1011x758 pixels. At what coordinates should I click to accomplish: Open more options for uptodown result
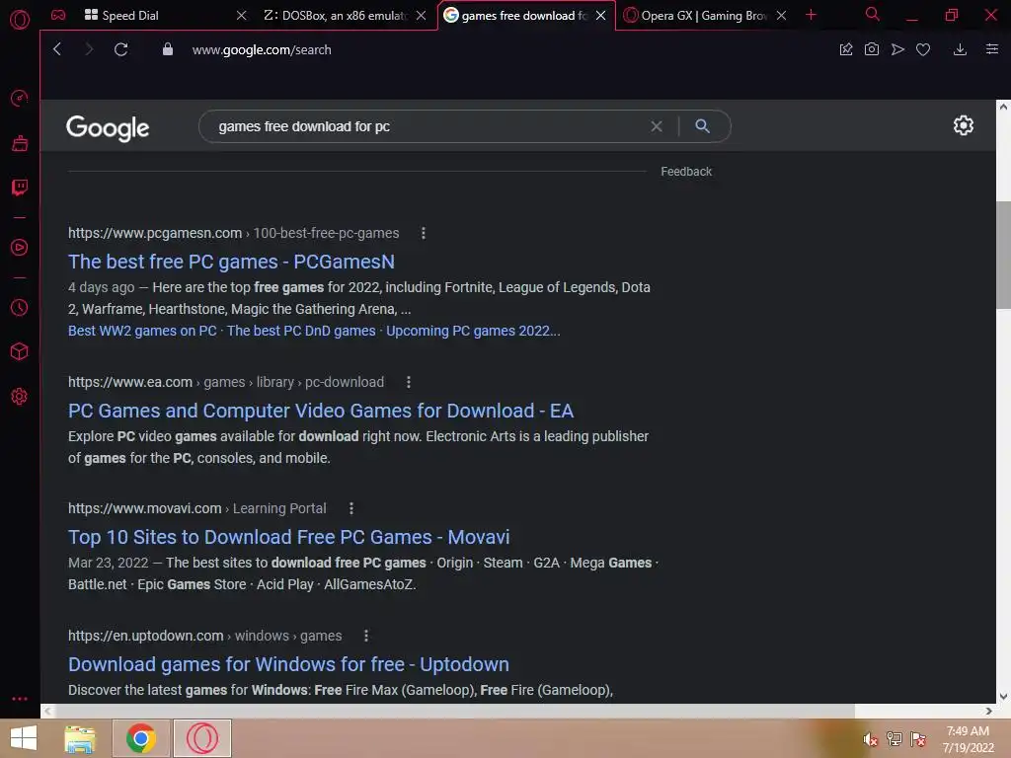(x=366, y=636)
